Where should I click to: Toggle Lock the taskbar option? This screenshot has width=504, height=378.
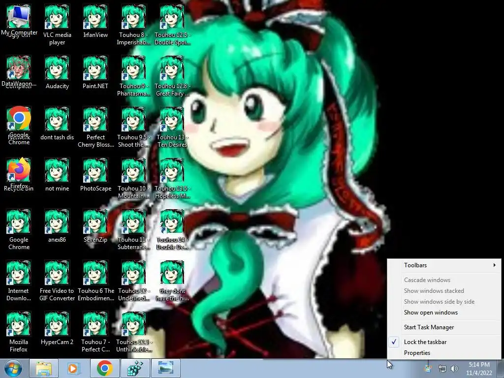pyautogui.click(x=444, y=342)
